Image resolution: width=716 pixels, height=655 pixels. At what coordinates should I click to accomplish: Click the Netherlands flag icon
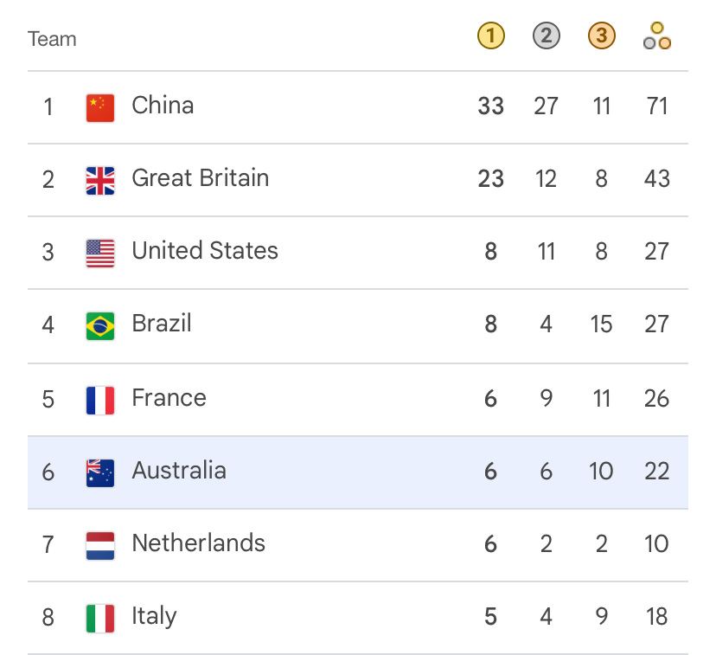(100, 546)
